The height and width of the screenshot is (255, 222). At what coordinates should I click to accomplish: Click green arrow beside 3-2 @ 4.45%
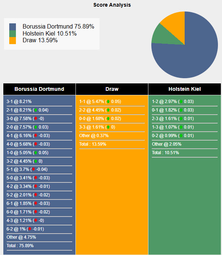[35, 161]
